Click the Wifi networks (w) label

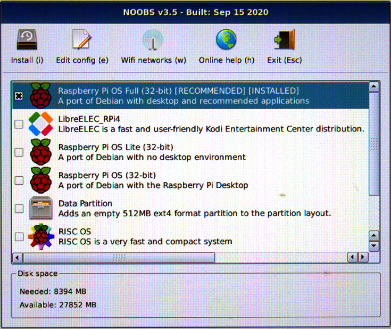153,60
